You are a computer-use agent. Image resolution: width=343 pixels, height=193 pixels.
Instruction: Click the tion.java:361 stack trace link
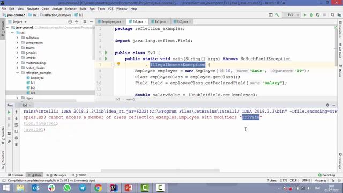(x=40, y=123)
